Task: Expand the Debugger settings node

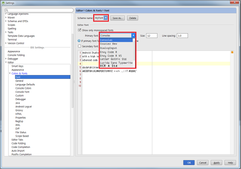Action: pyautogui.click(x=6, y=59)
